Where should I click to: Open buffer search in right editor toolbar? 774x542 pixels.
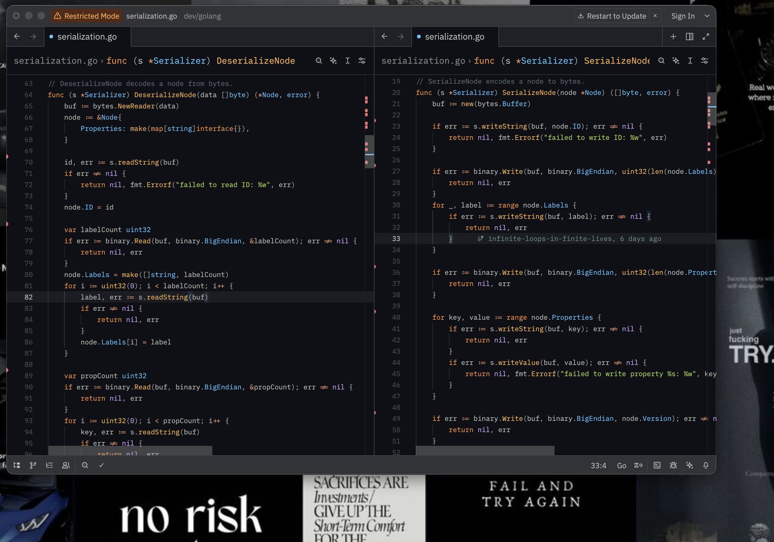(661, 60)
